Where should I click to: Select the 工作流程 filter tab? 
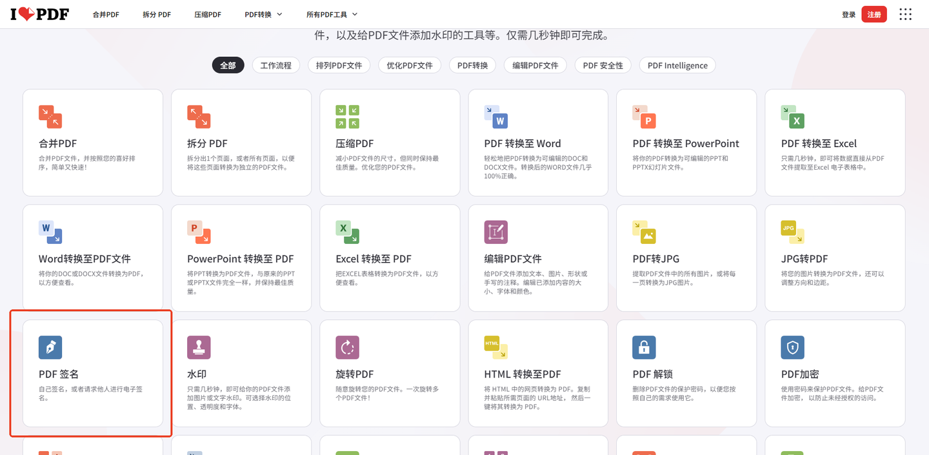pyautogui.click(x=275, y=65)
